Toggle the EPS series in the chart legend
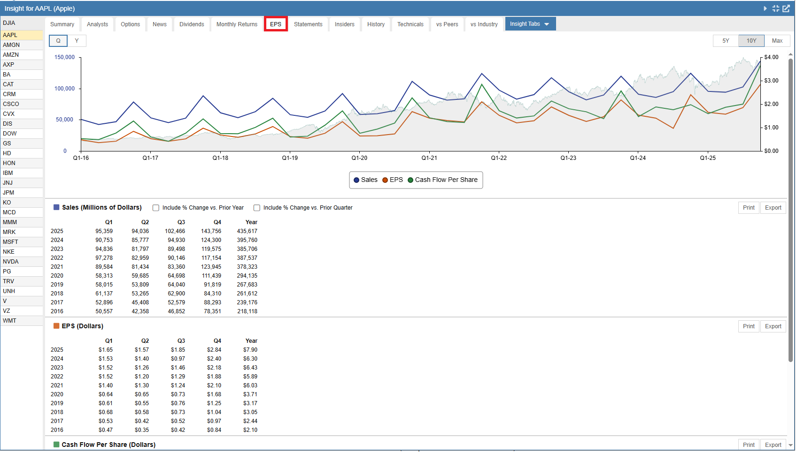This screenshot has height=453, width=797. (393, 180)
